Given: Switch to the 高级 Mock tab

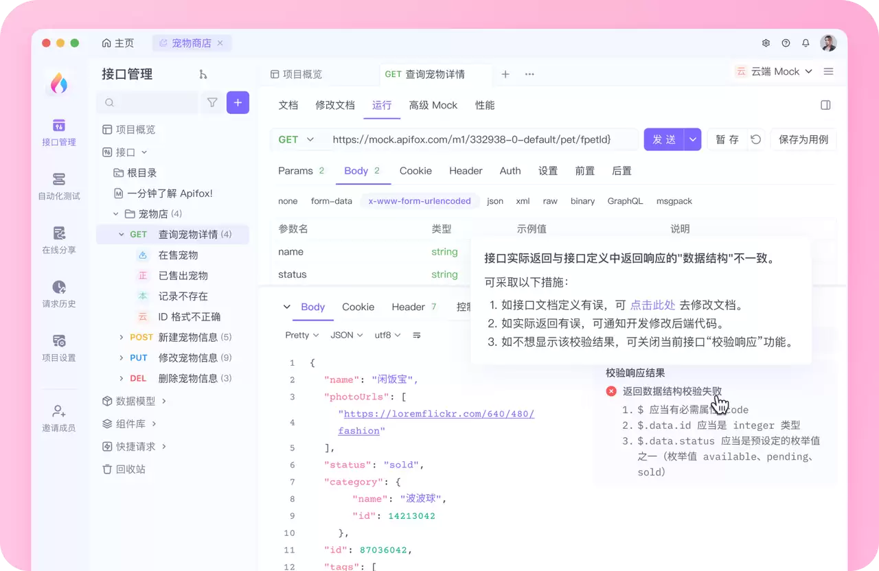Looking at the screenshot, I should coord(433,105).
